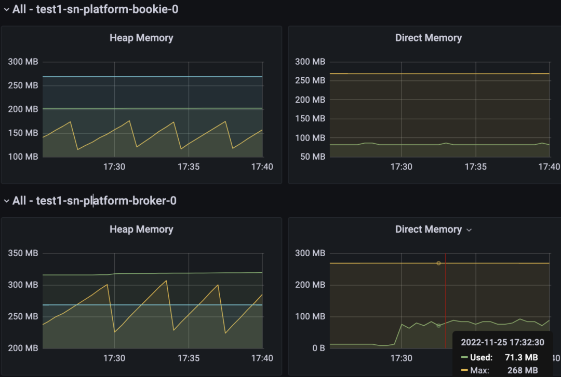
Task: Click 17:35 tick on bookie Direct Memory chart
Action: coord(475,167)
